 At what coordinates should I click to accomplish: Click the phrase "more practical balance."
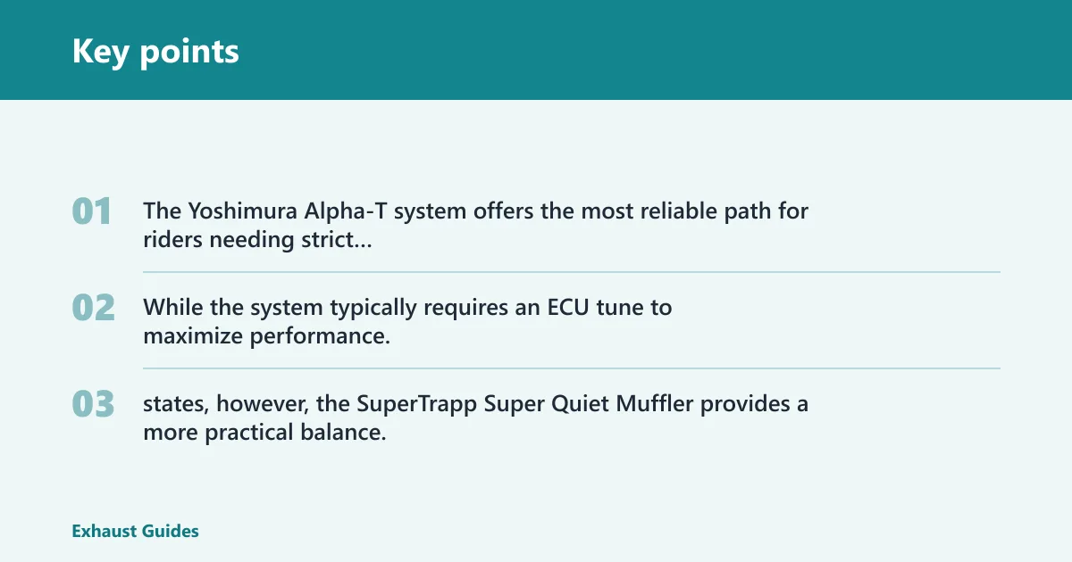click(x=264, y=434)
